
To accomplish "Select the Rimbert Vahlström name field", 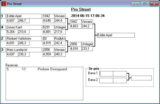I will 24,39.
